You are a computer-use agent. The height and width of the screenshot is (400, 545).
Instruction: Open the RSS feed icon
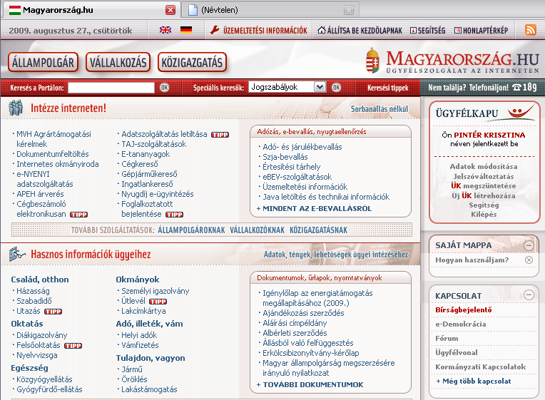point(531,30)
